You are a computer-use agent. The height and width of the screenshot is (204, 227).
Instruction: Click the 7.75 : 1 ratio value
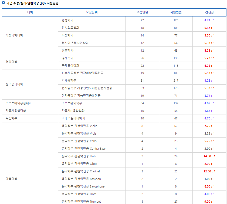pyautogui.click(x=209, y=126)
